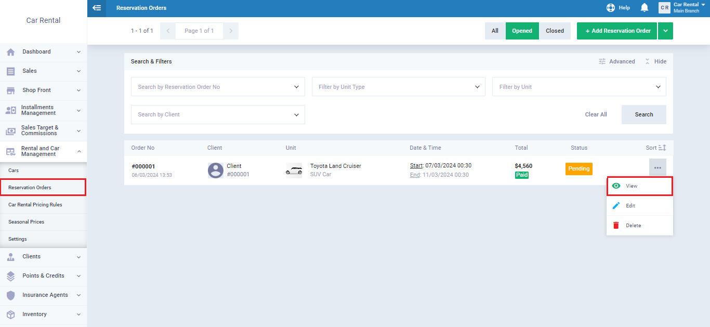Open Filter by Unit Type dropdown
The width and height of the screenshot is (710, 327).
tap(398, 87)
